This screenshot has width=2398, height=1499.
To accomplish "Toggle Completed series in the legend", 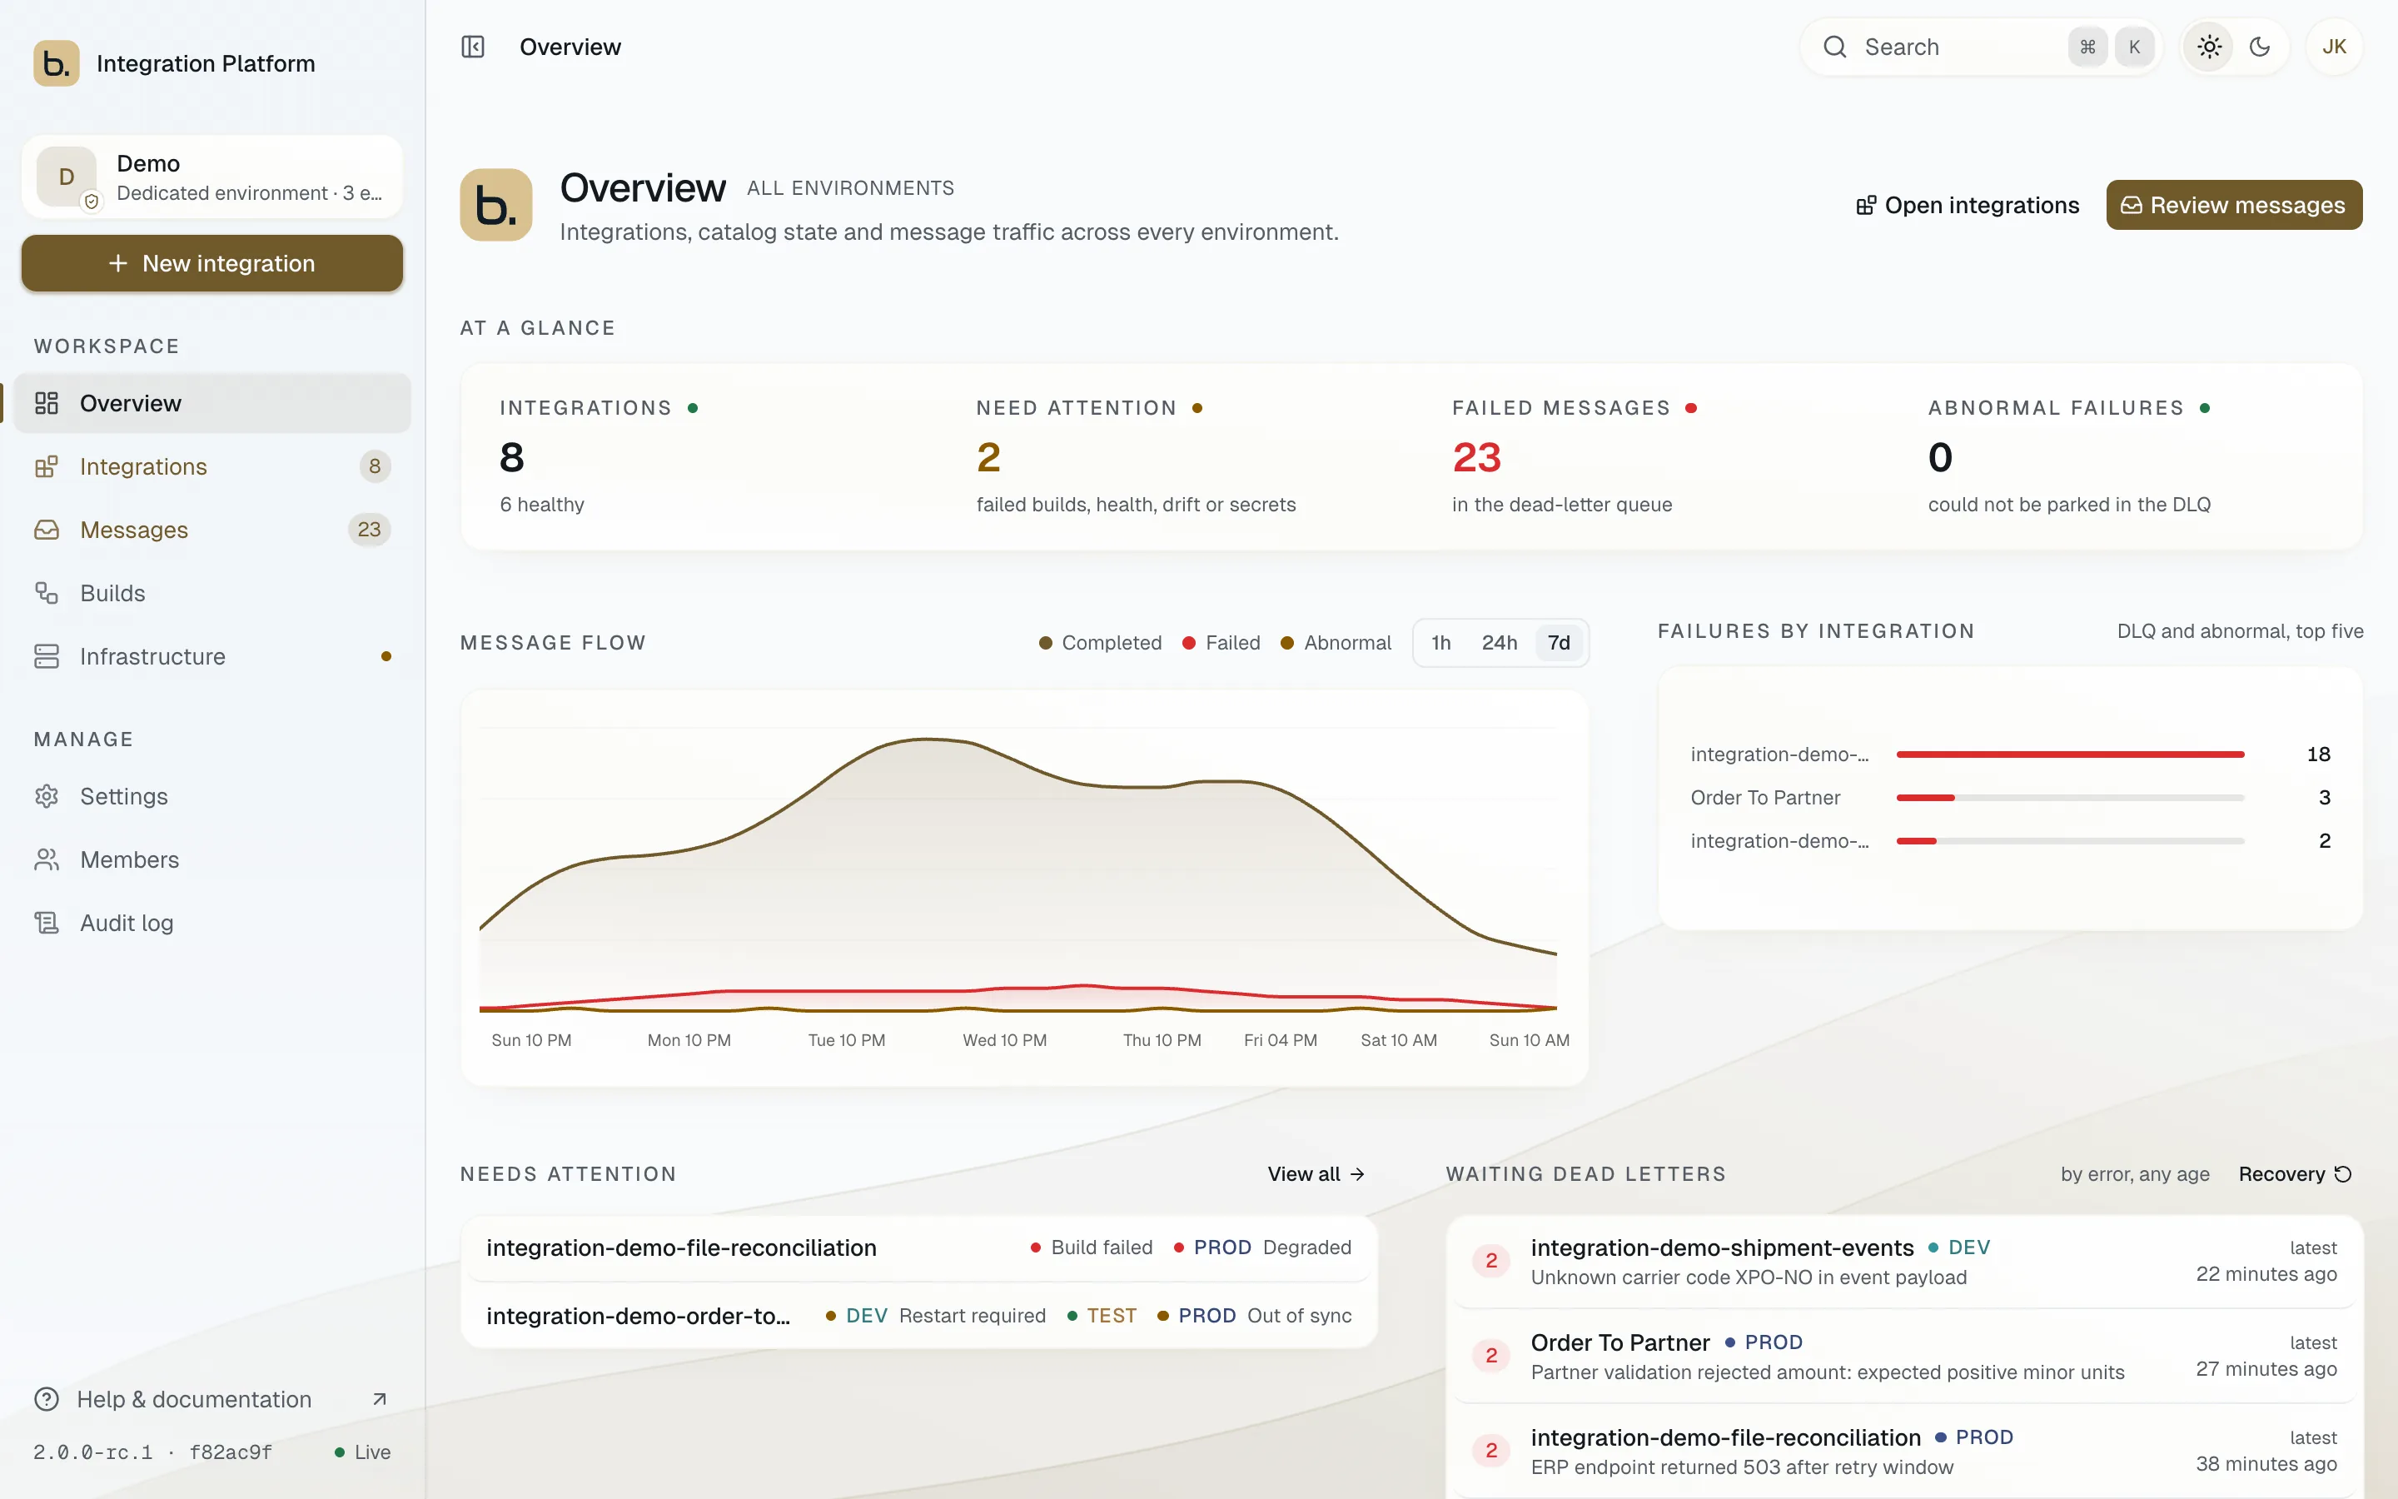I will (1100, 642).
